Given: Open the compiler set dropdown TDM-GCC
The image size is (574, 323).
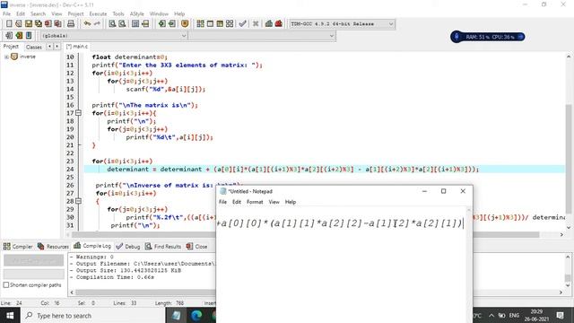Looking at the screenshot, I should 342,24.
